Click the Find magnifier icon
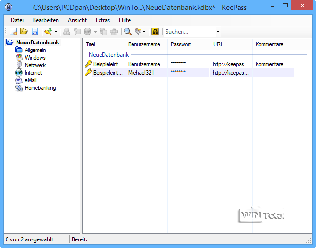 point(127,32)
